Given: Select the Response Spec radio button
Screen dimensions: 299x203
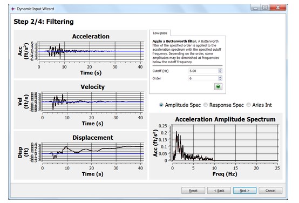Looking at the screenshot, I should pyautogui.click(x=206, y=105).
